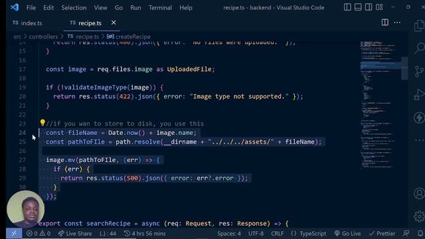425x239 pixels.
Task: Click the fileName constant on line 24
Action: pos(82,133)
